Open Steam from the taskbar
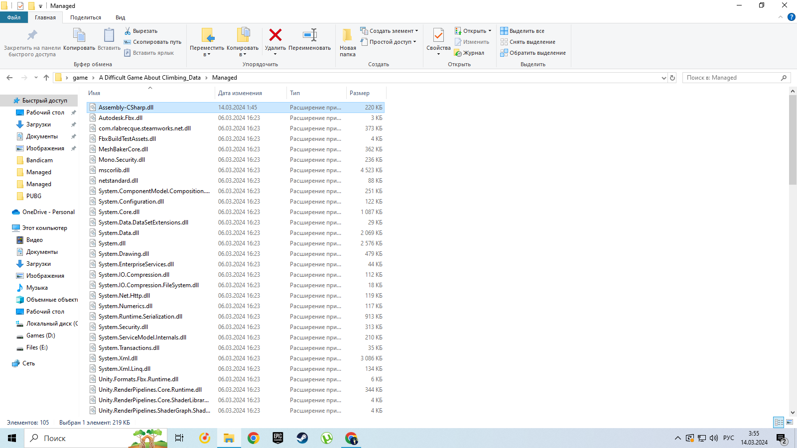The width and height of the screenshot is (797, 448). (302, 438)
